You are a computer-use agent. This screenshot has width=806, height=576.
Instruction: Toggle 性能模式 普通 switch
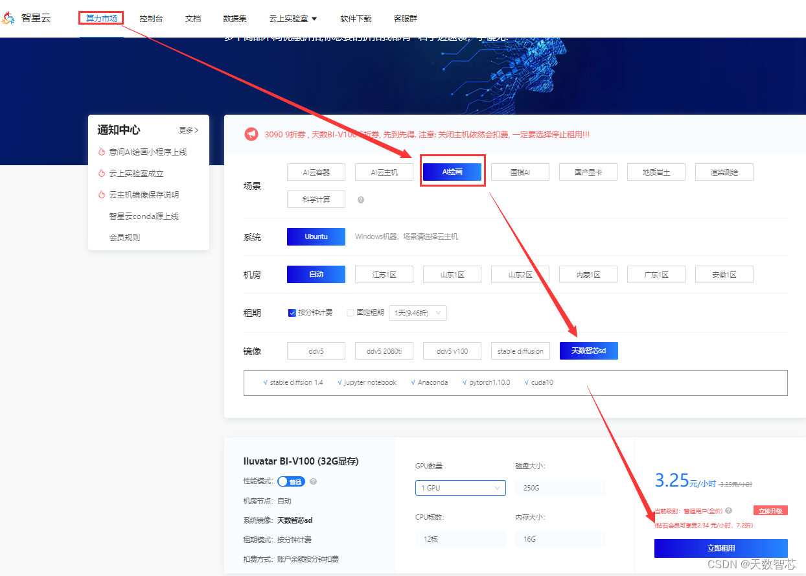tap(292, 481)
